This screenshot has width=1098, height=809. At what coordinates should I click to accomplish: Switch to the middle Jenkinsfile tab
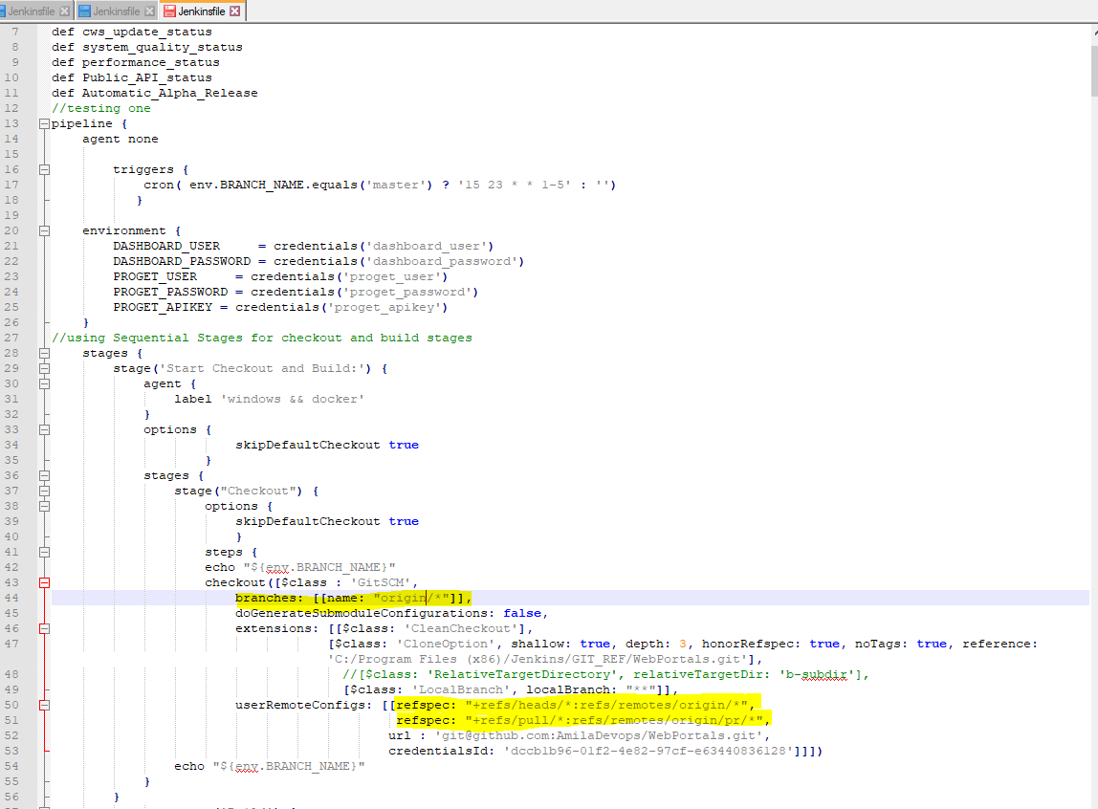coord(117,11)
